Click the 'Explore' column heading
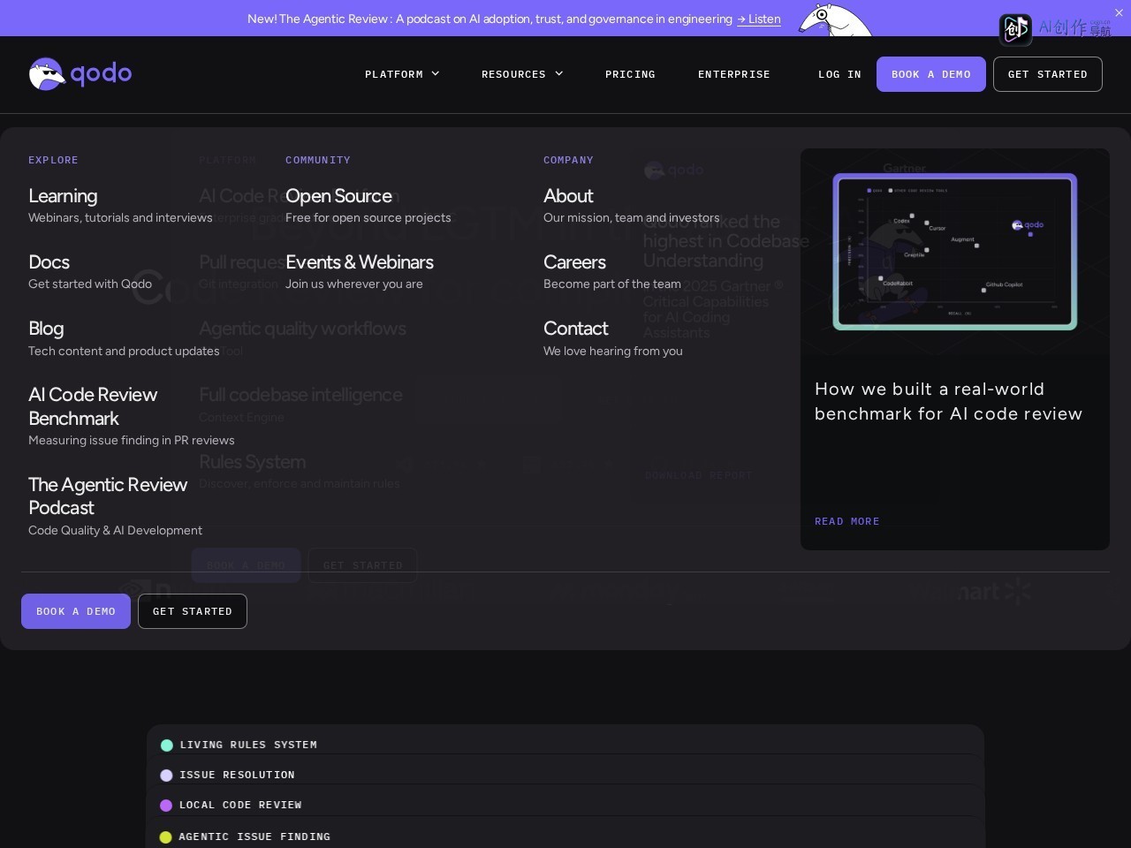This screenshot has width=1131, height=848. click(x=53, y=160)
